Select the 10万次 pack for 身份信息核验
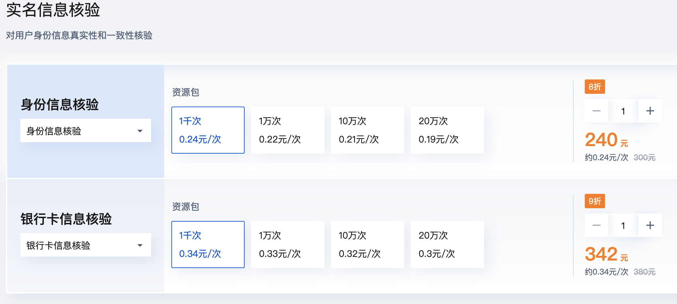This screenshot has height=304, width=677. pyautogui.click(x=367, y=130)
